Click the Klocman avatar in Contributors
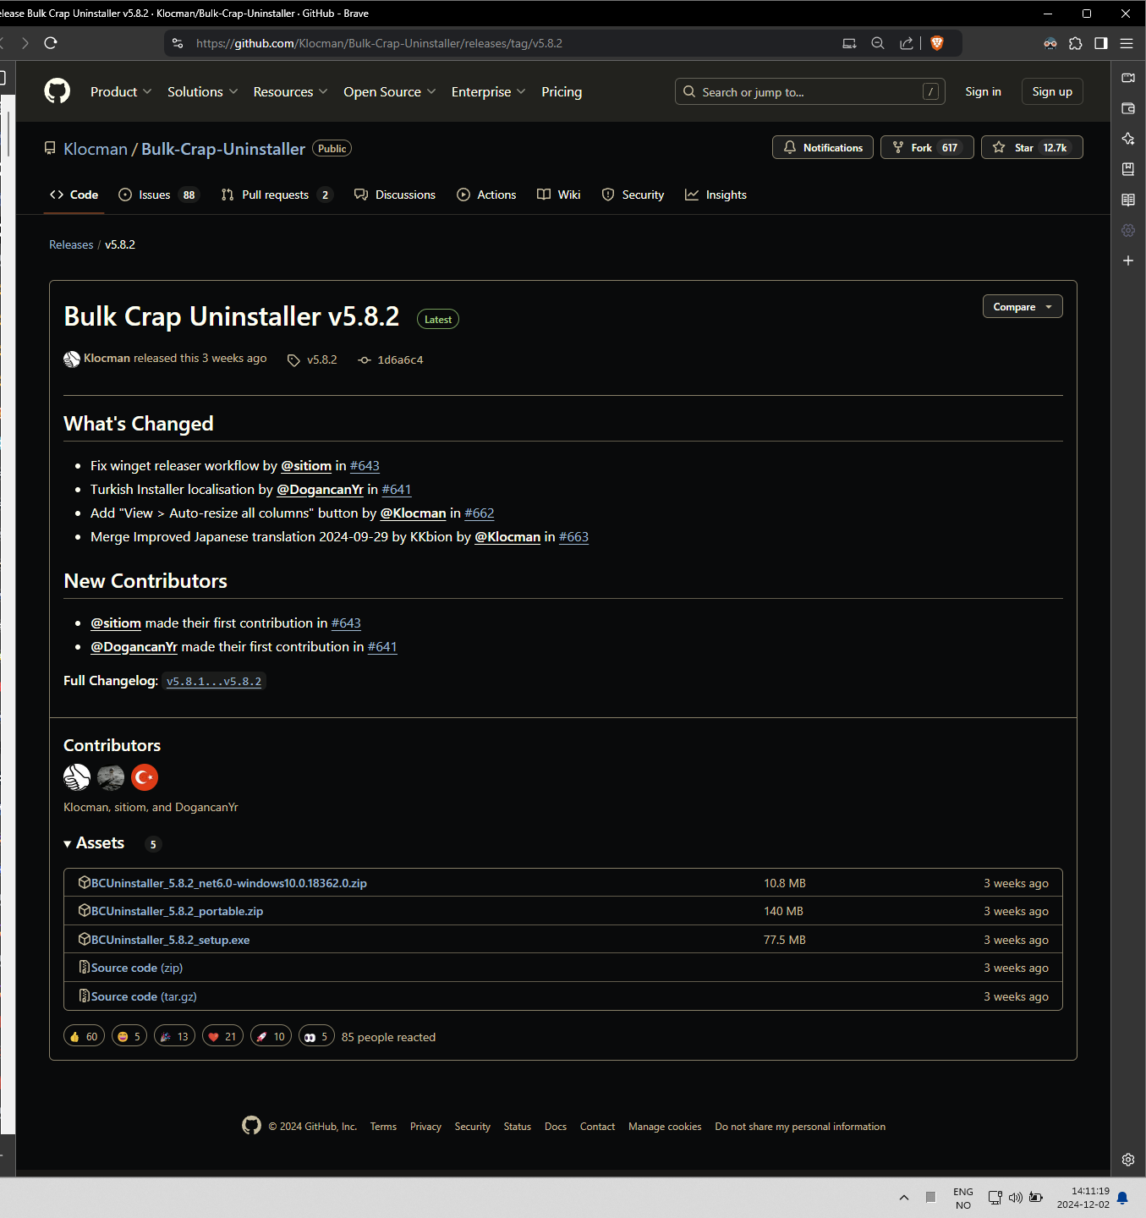The height and width of the screenshot is (1218, 1146). click(77, 777)
